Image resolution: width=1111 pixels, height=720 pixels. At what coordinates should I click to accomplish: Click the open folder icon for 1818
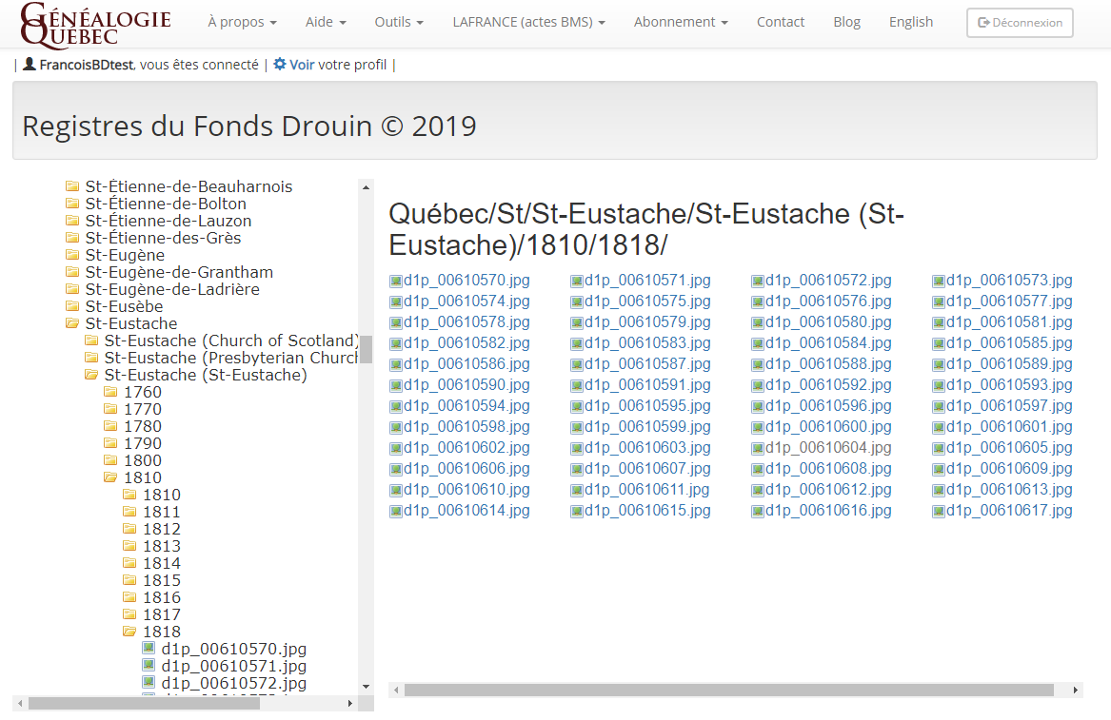(130, 632)
